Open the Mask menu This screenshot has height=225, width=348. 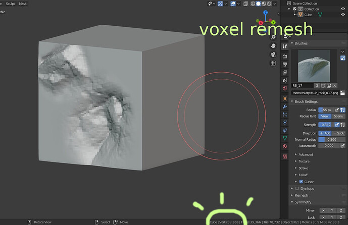(23, 4)
